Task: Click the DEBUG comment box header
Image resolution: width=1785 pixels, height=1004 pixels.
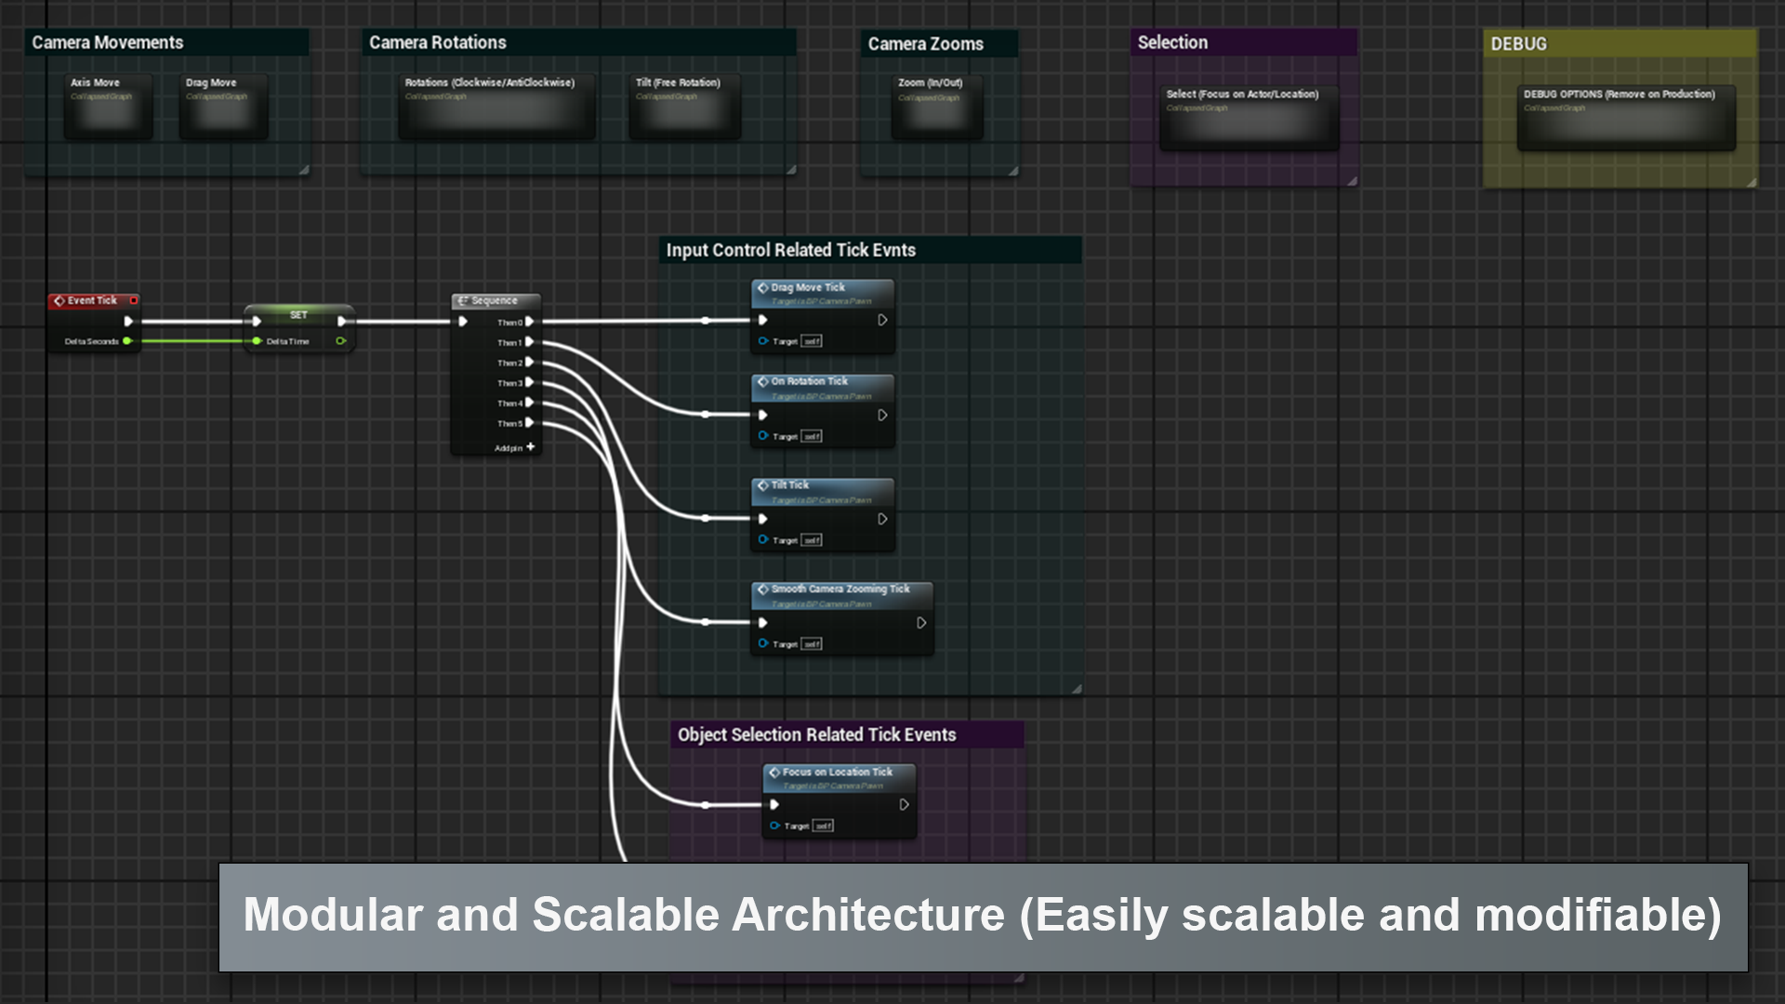Action: click(x=1519, y=44)
